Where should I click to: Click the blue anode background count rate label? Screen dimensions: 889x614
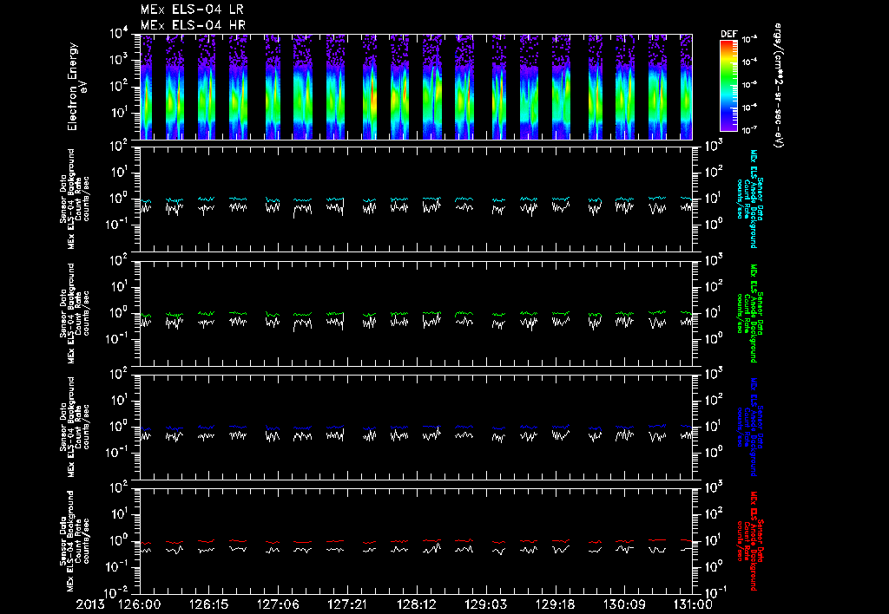pos(749,427)
